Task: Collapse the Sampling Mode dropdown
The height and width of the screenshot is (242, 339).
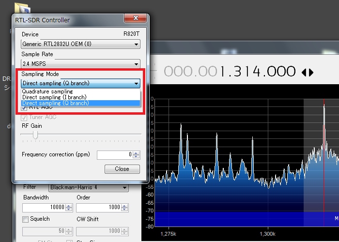Action: pos(137,83)
